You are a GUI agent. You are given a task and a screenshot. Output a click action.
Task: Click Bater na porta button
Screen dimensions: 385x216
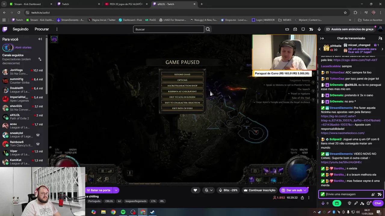(x=99, y=190)
